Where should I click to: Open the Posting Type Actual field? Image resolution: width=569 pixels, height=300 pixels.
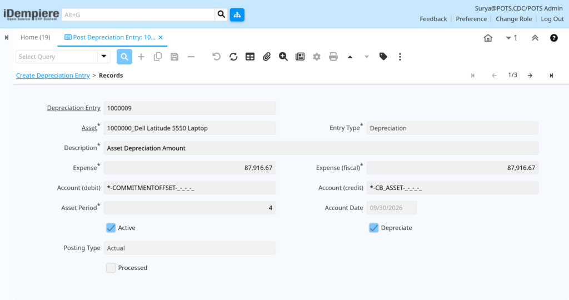(189, 248)
